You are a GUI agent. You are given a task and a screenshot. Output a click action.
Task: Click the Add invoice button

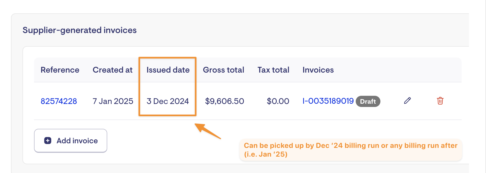coord(70,141)
